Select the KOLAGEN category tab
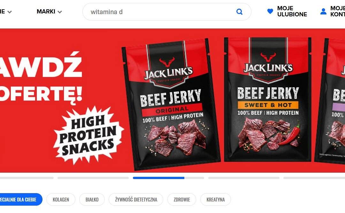This screenshot has height=213, width=345. point(61,200)
